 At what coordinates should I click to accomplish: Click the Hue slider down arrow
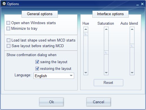tap(86, 73)
